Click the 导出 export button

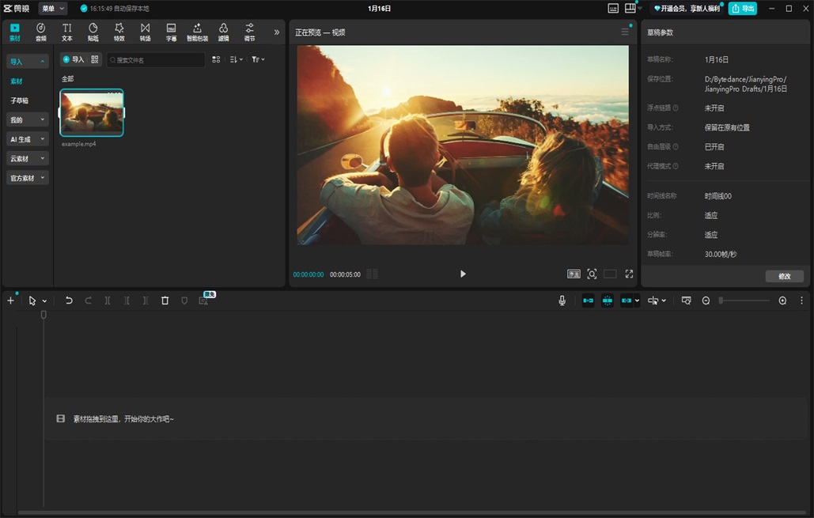(x=742, y=8)
